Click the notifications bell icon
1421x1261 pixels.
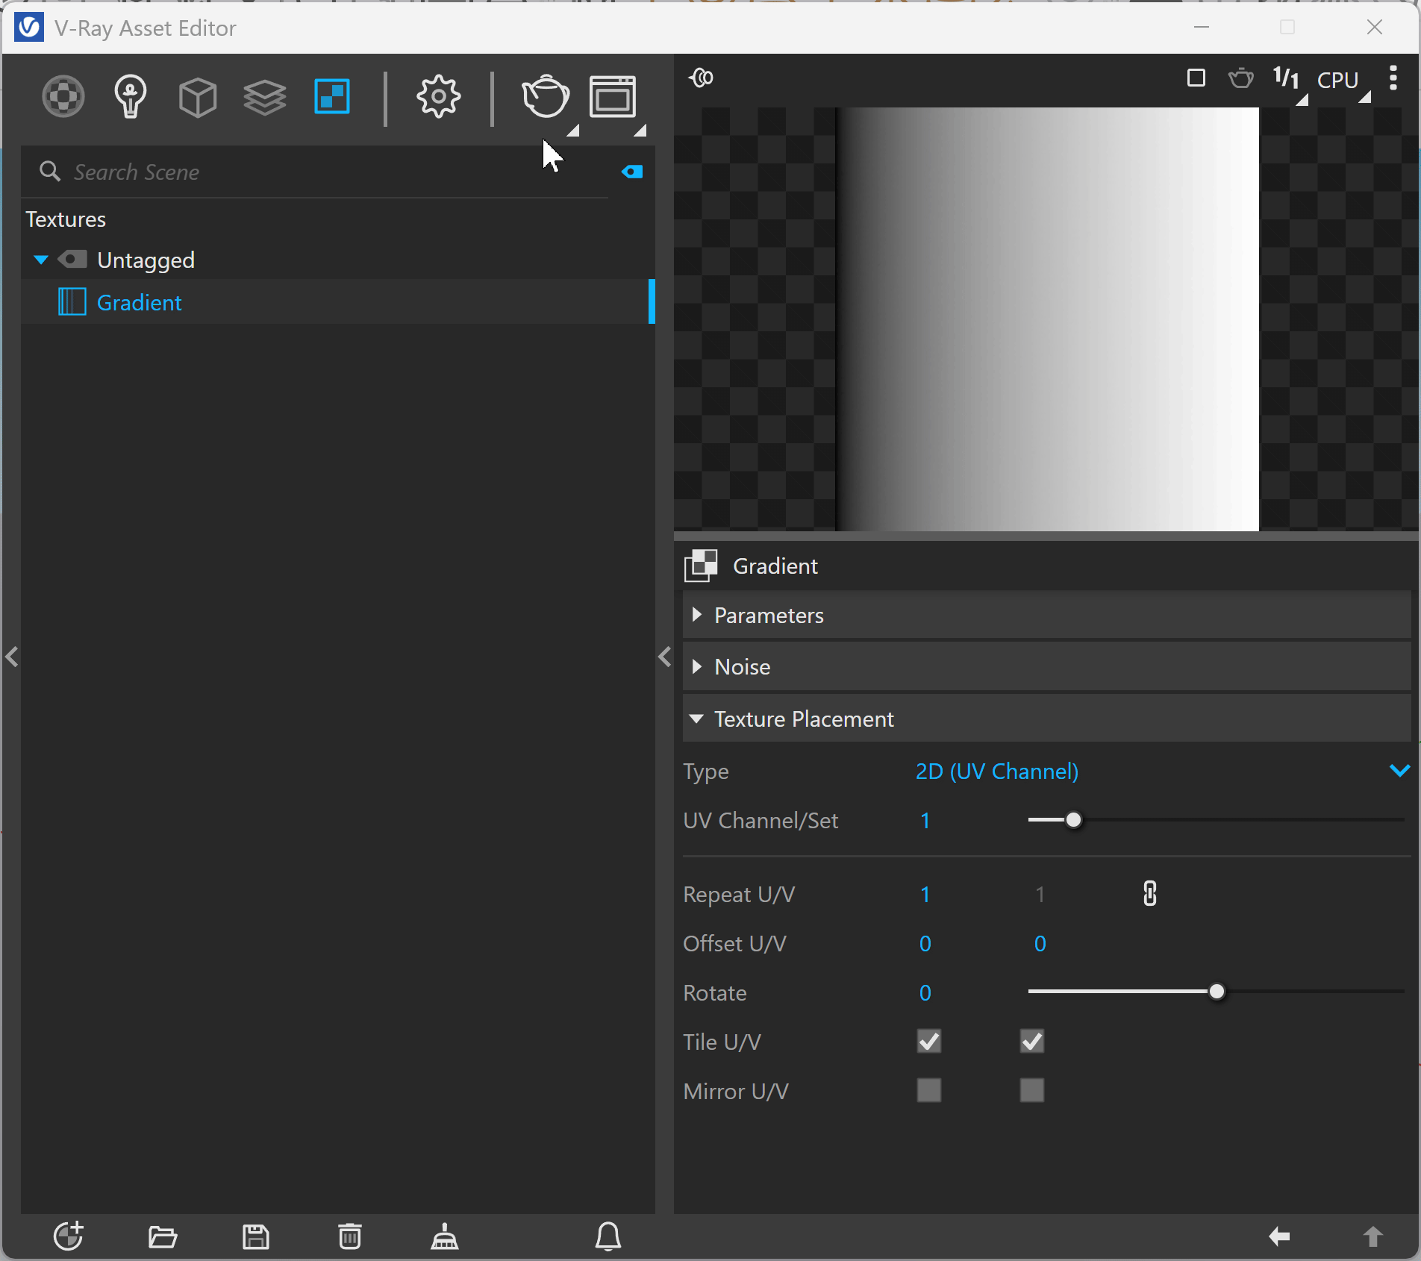[608, 1236]
